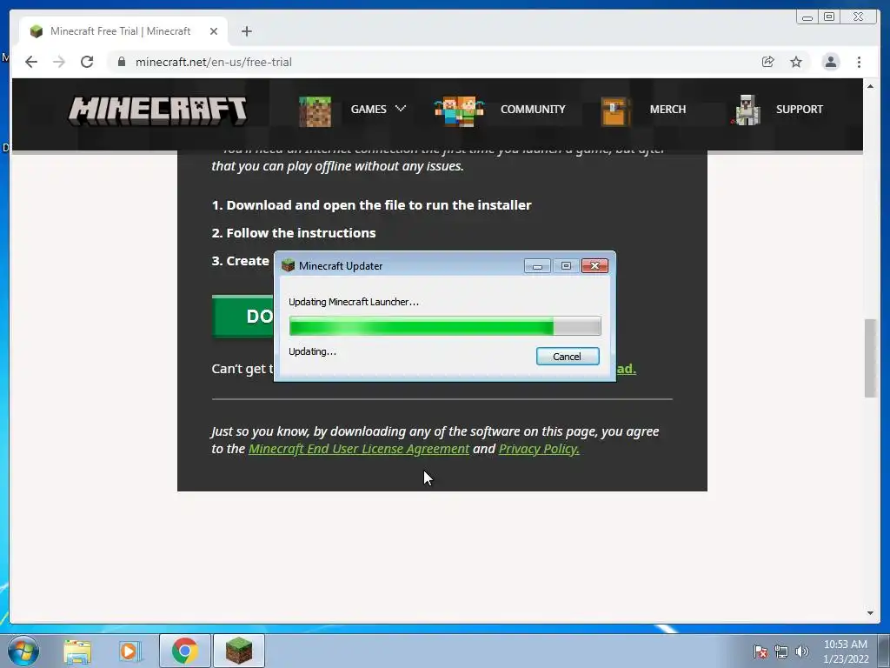The image size is (890, 668).
Task: Close the Minecraft Free Trial tab
Action: 214,31
